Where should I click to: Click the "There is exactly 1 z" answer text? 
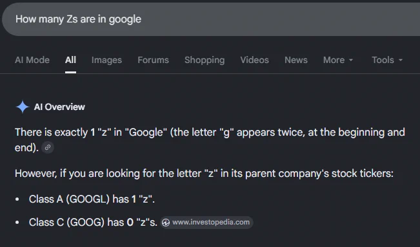(210, 140)
